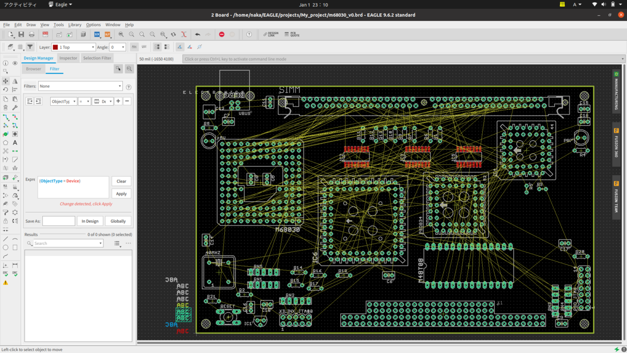Click the Globally save button
Screen dimensions: 627x353
118,221
